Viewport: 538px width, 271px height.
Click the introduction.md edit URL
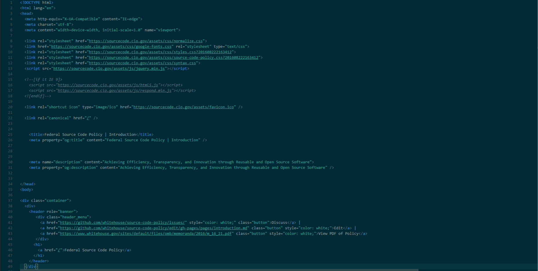(x=154, y=228)
